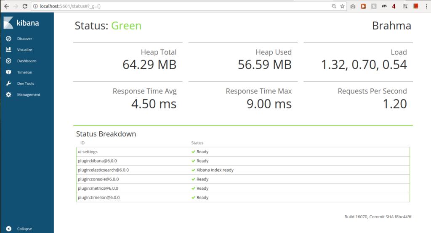This screenshot has width=431, height=233.
Task: Open Dev Tools via wrench icon
Action: [8, 83]
